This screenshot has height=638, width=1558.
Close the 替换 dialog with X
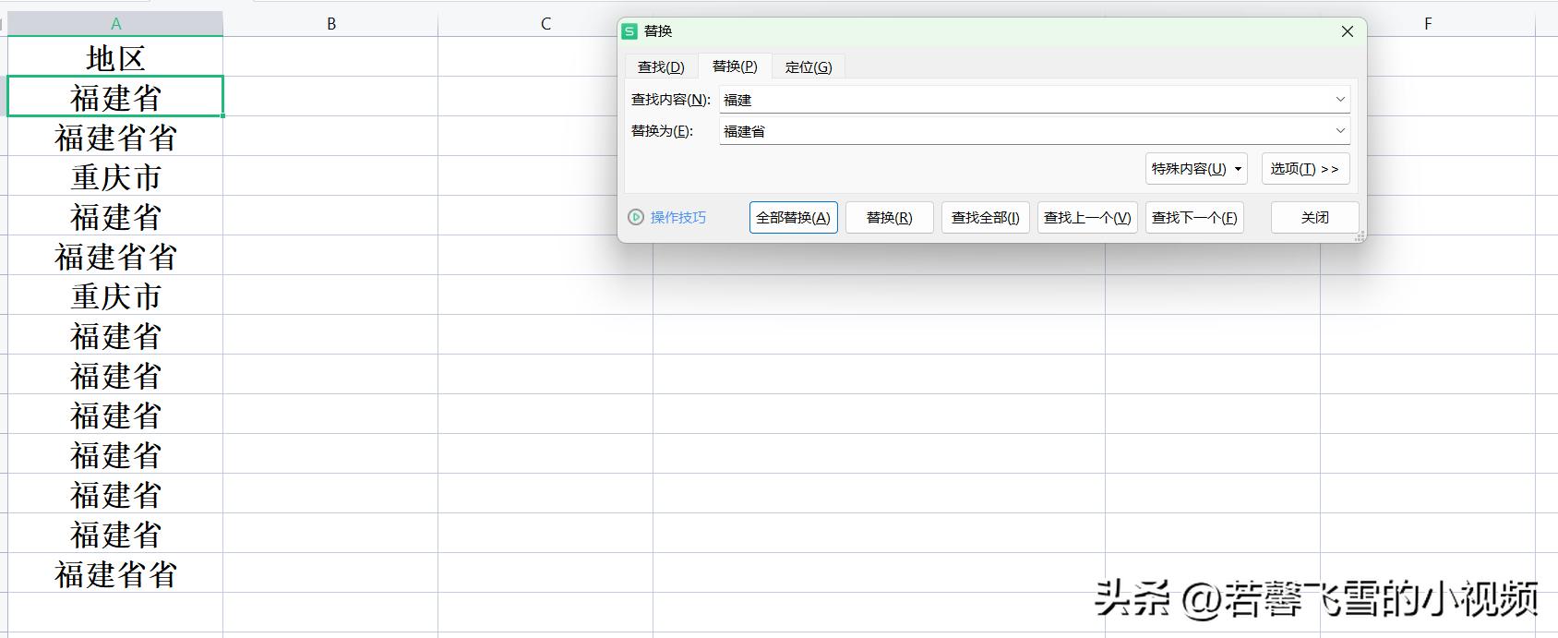1347,31
